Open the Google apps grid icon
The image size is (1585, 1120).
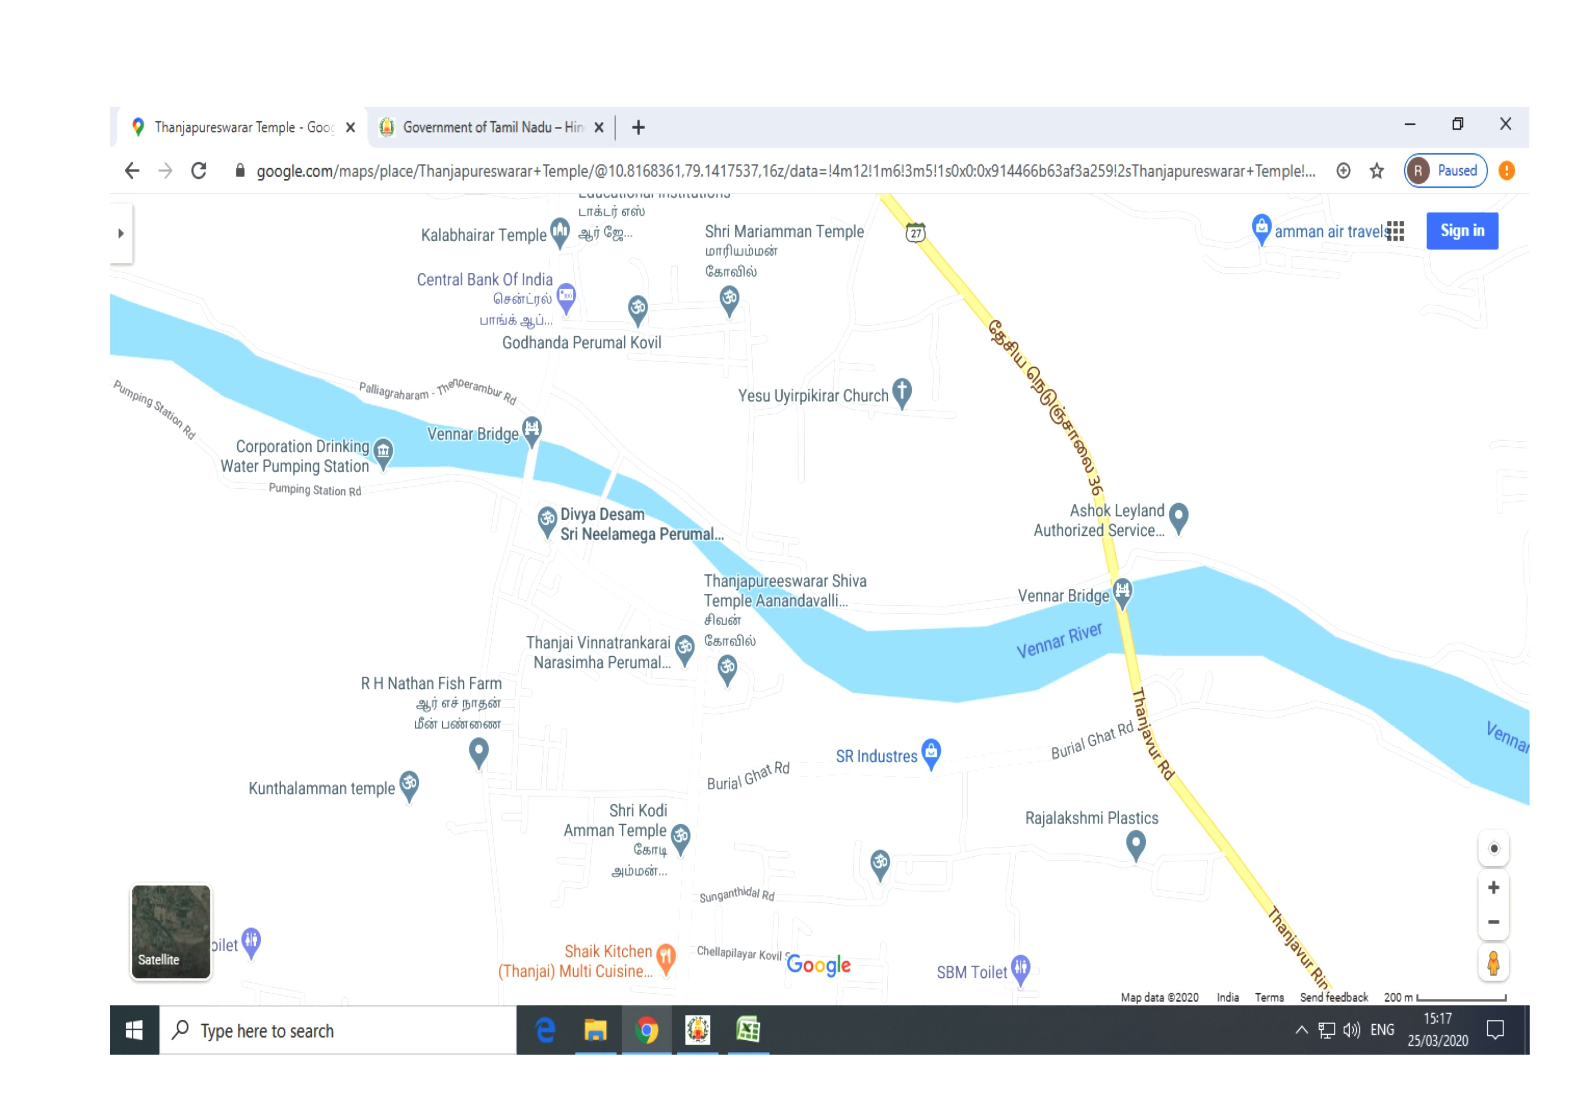pos(1396,231)
